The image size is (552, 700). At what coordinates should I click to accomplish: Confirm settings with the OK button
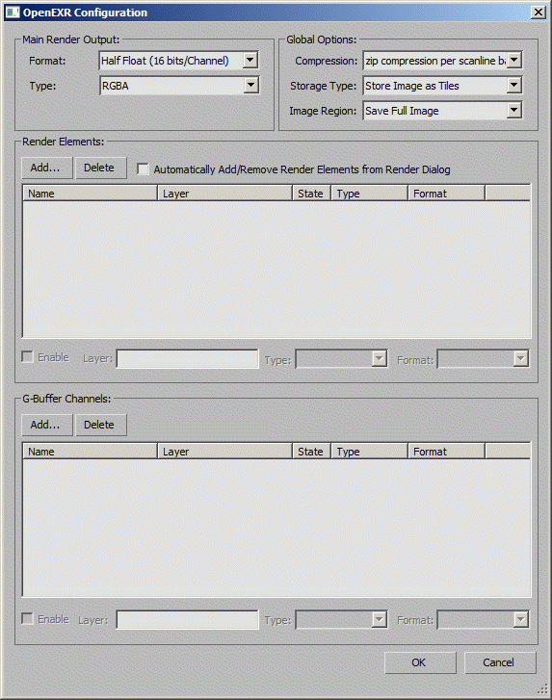tap(420, 662)
